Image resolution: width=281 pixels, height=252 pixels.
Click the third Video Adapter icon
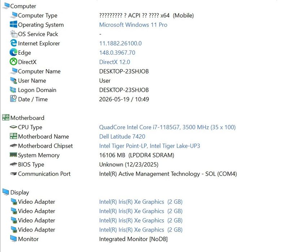coord(14,220)
